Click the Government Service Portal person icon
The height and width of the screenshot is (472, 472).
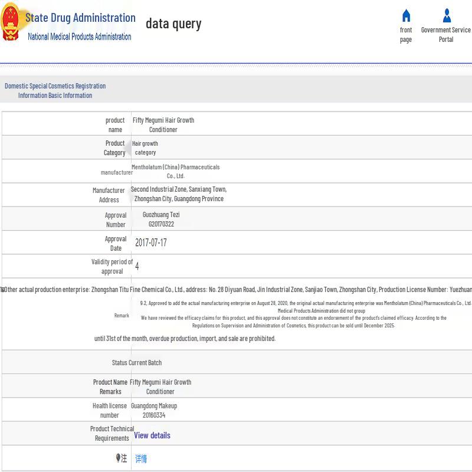pos(447,16)
